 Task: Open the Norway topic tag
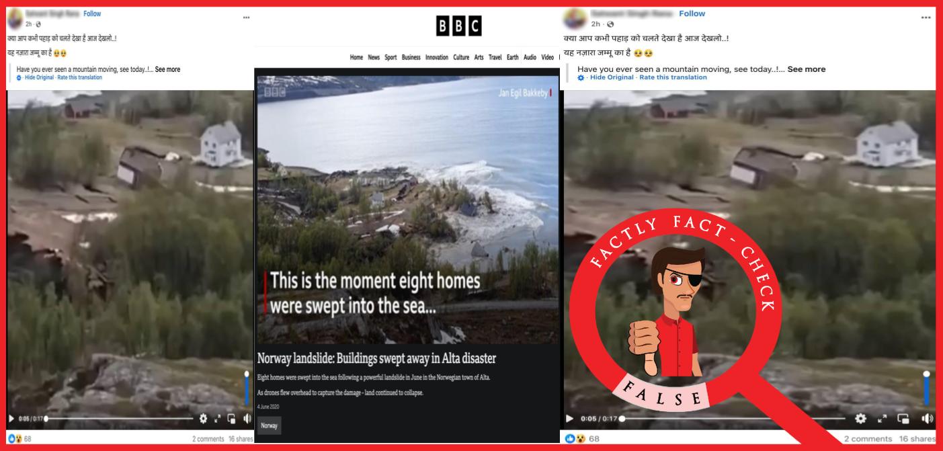269,425
